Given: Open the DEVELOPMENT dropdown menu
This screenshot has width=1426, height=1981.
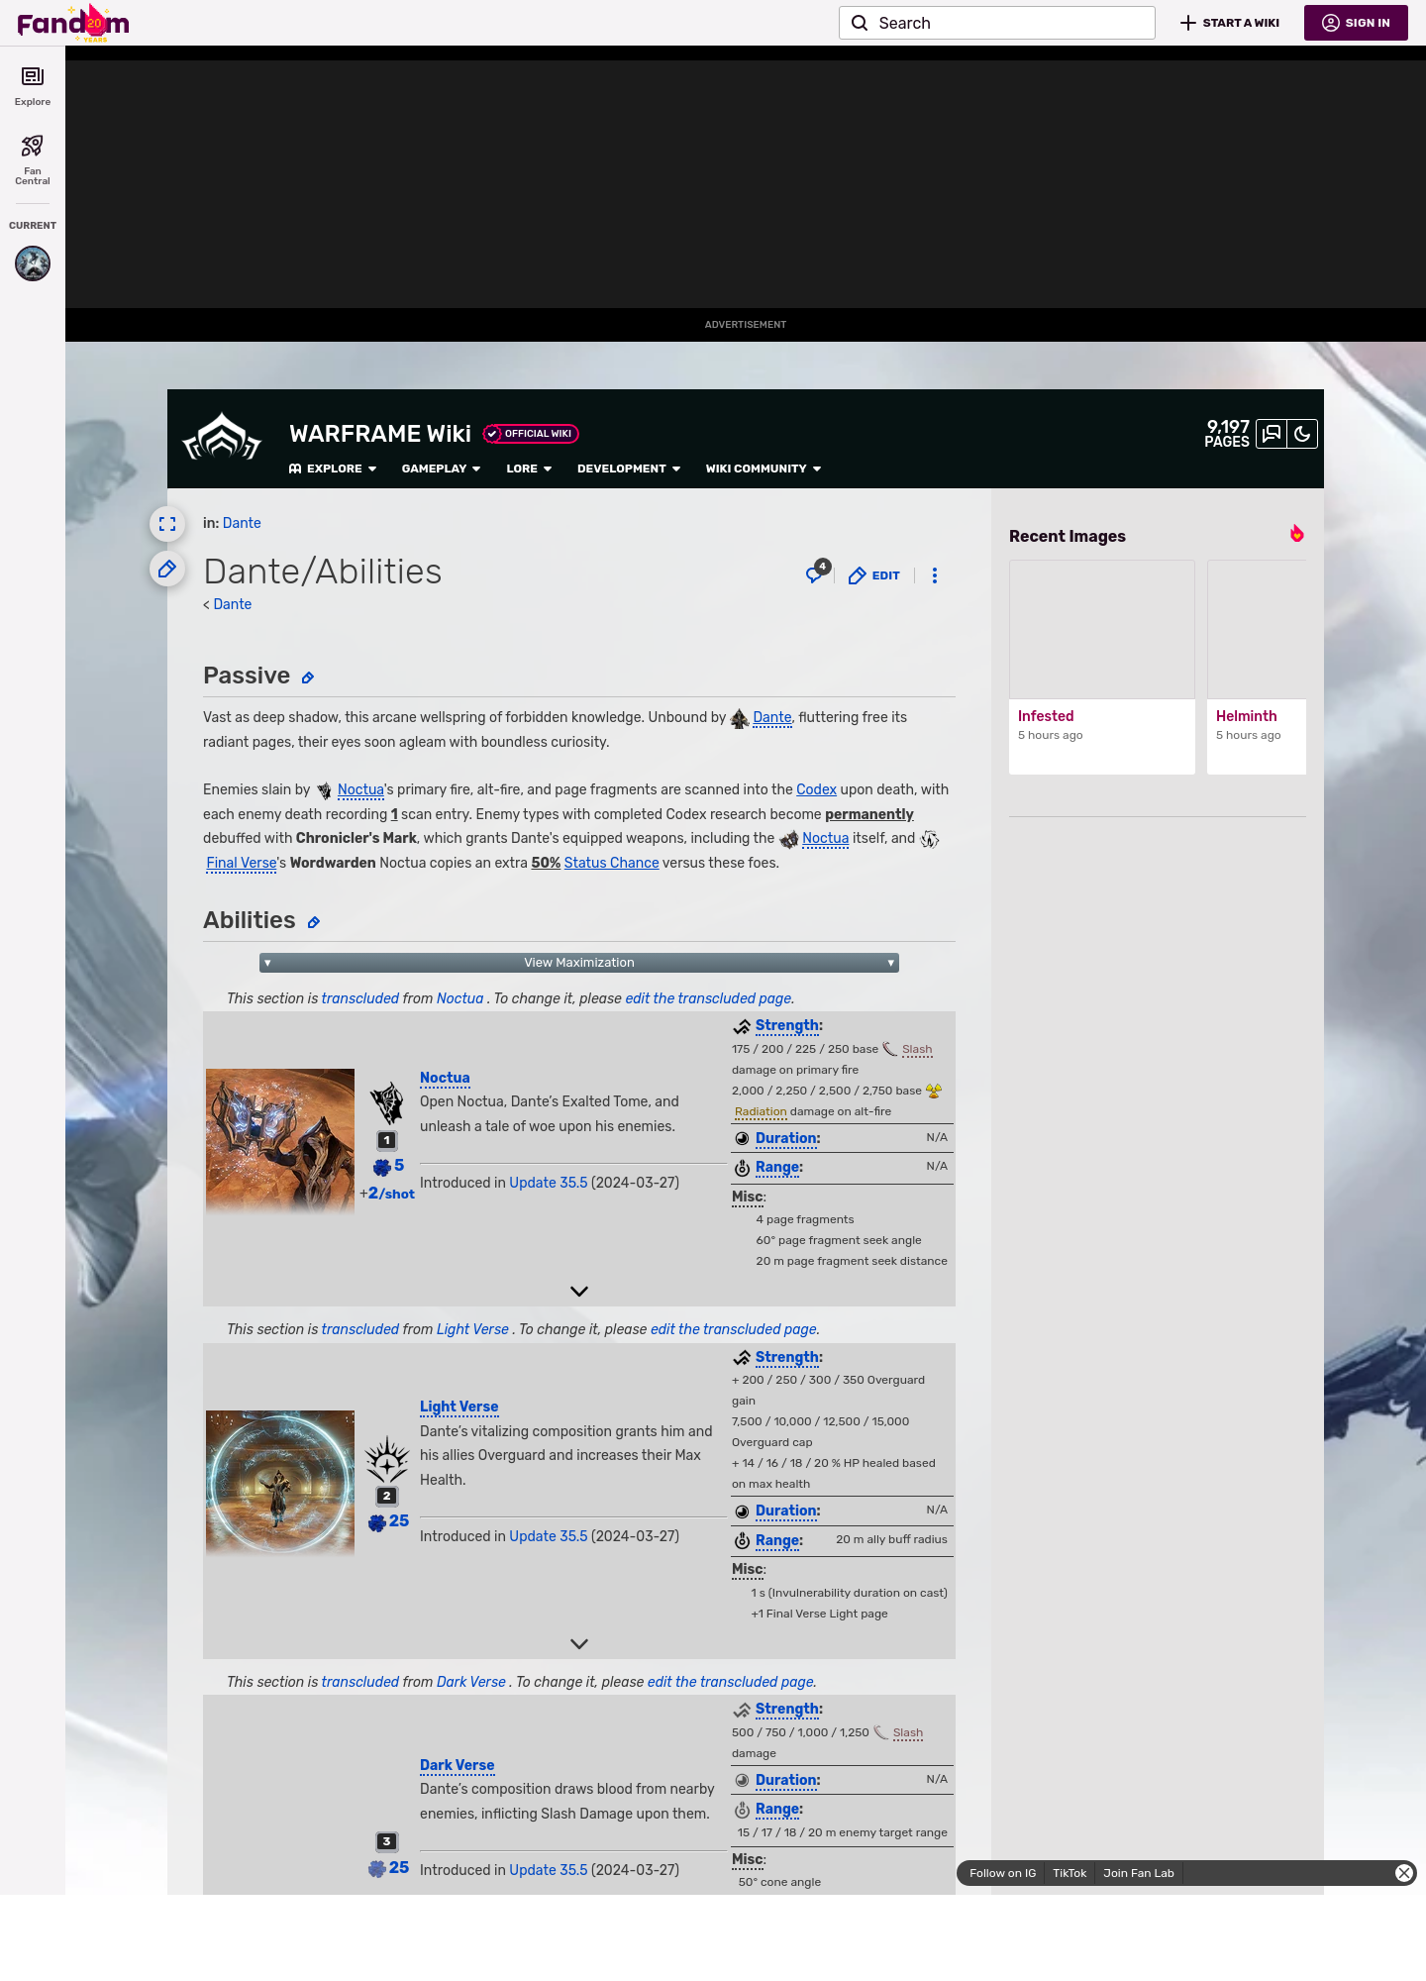Looking at the screenshot, I should click(x=629, y=469).
